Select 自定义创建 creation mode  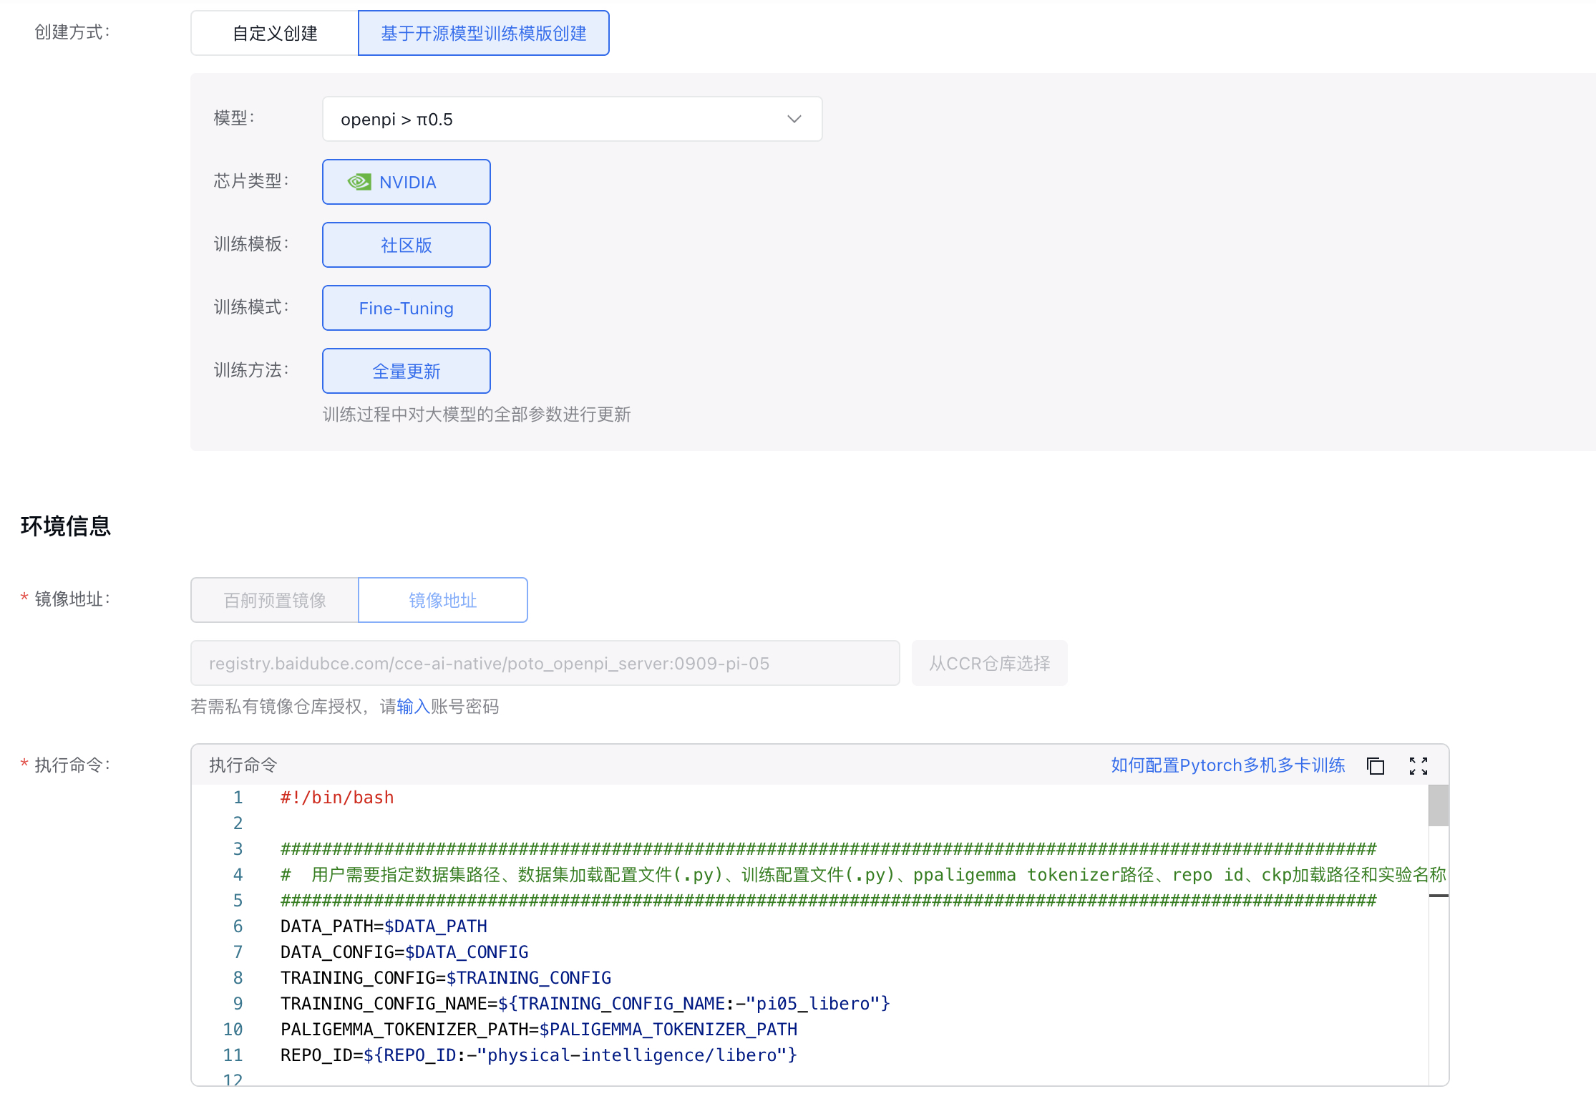click(x=275, y=33)
